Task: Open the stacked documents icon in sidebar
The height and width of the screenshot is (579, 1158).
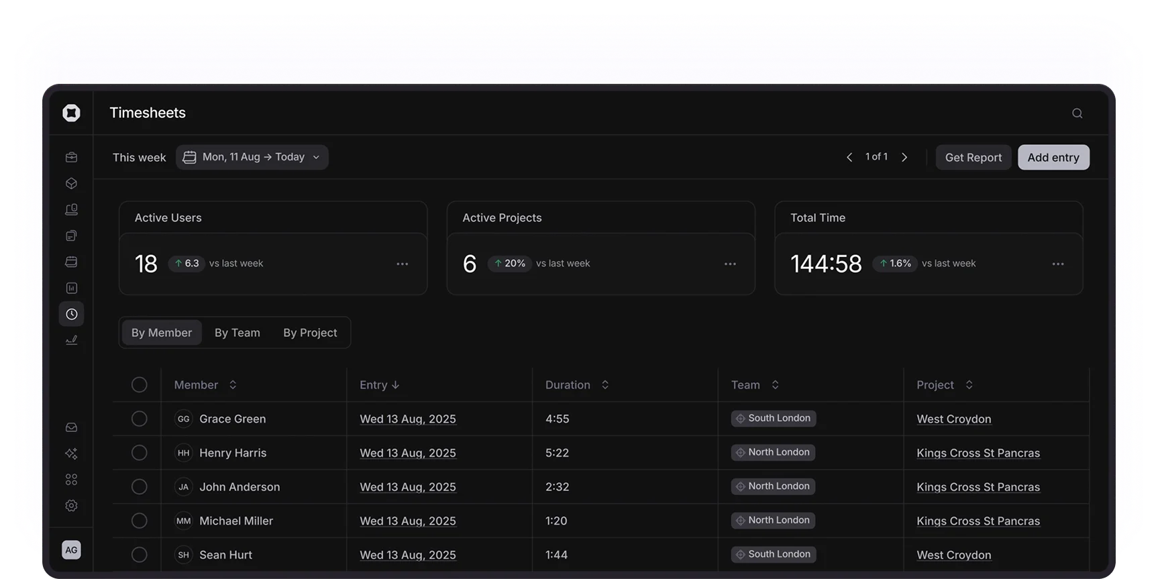Action: click(x=71, y=235)
